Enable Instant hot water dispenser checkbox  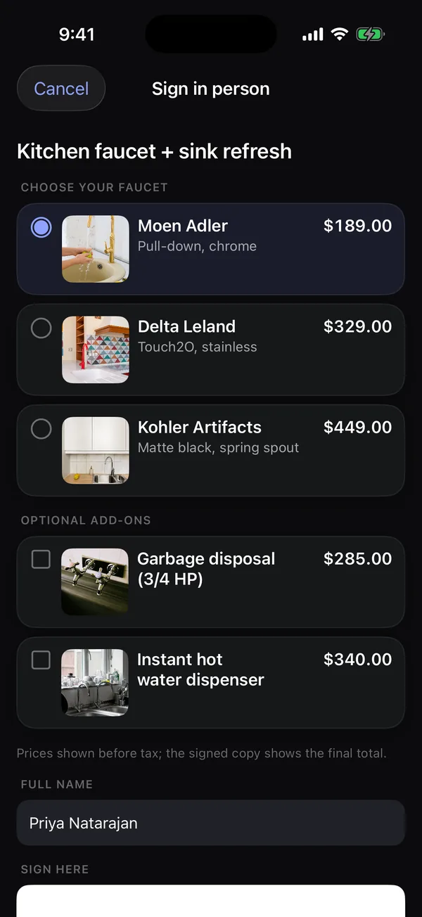point(41,660)
